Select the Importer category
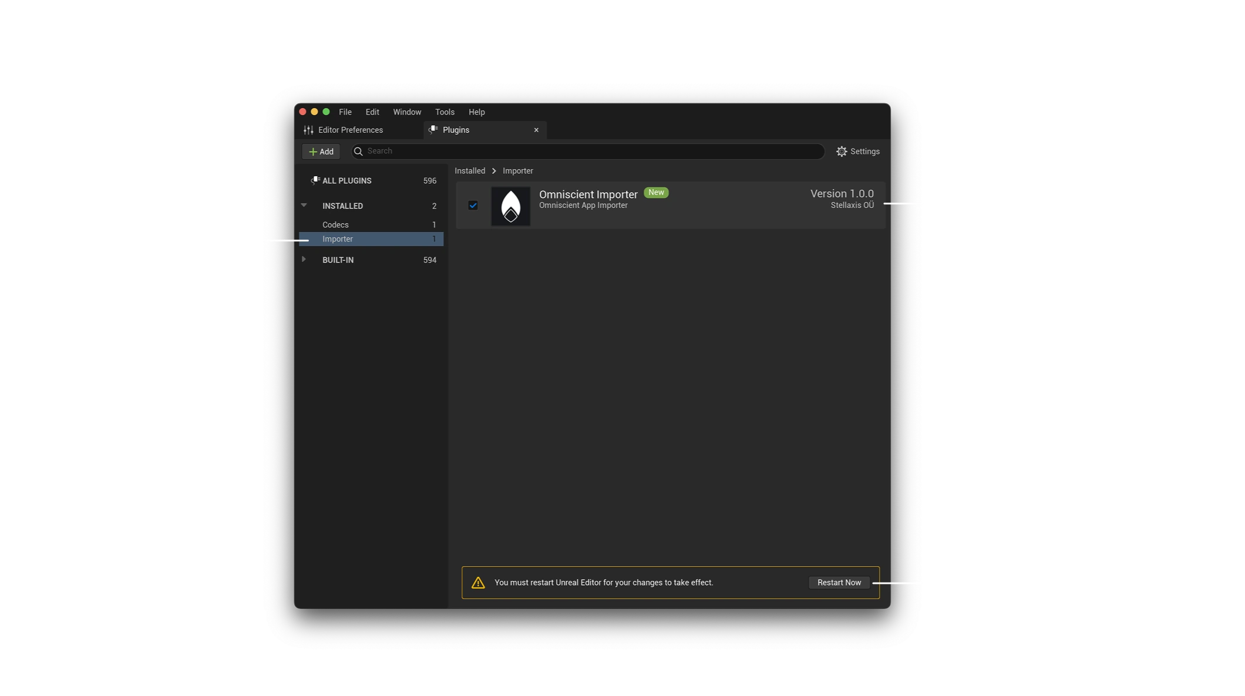Image resolution: width=1245 pixels, height=696 pixels. click(x=371, y=239)
